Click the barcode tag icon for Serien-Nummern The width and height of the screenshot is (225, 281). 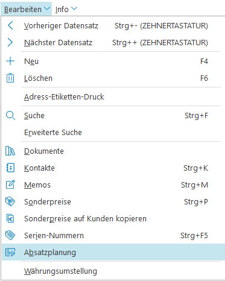[x=10, y=235]
